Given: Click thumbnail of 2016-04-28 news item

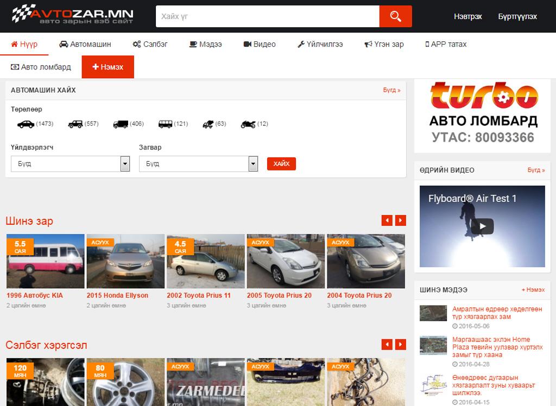Looking at the screenshot, I should (433, 346).
